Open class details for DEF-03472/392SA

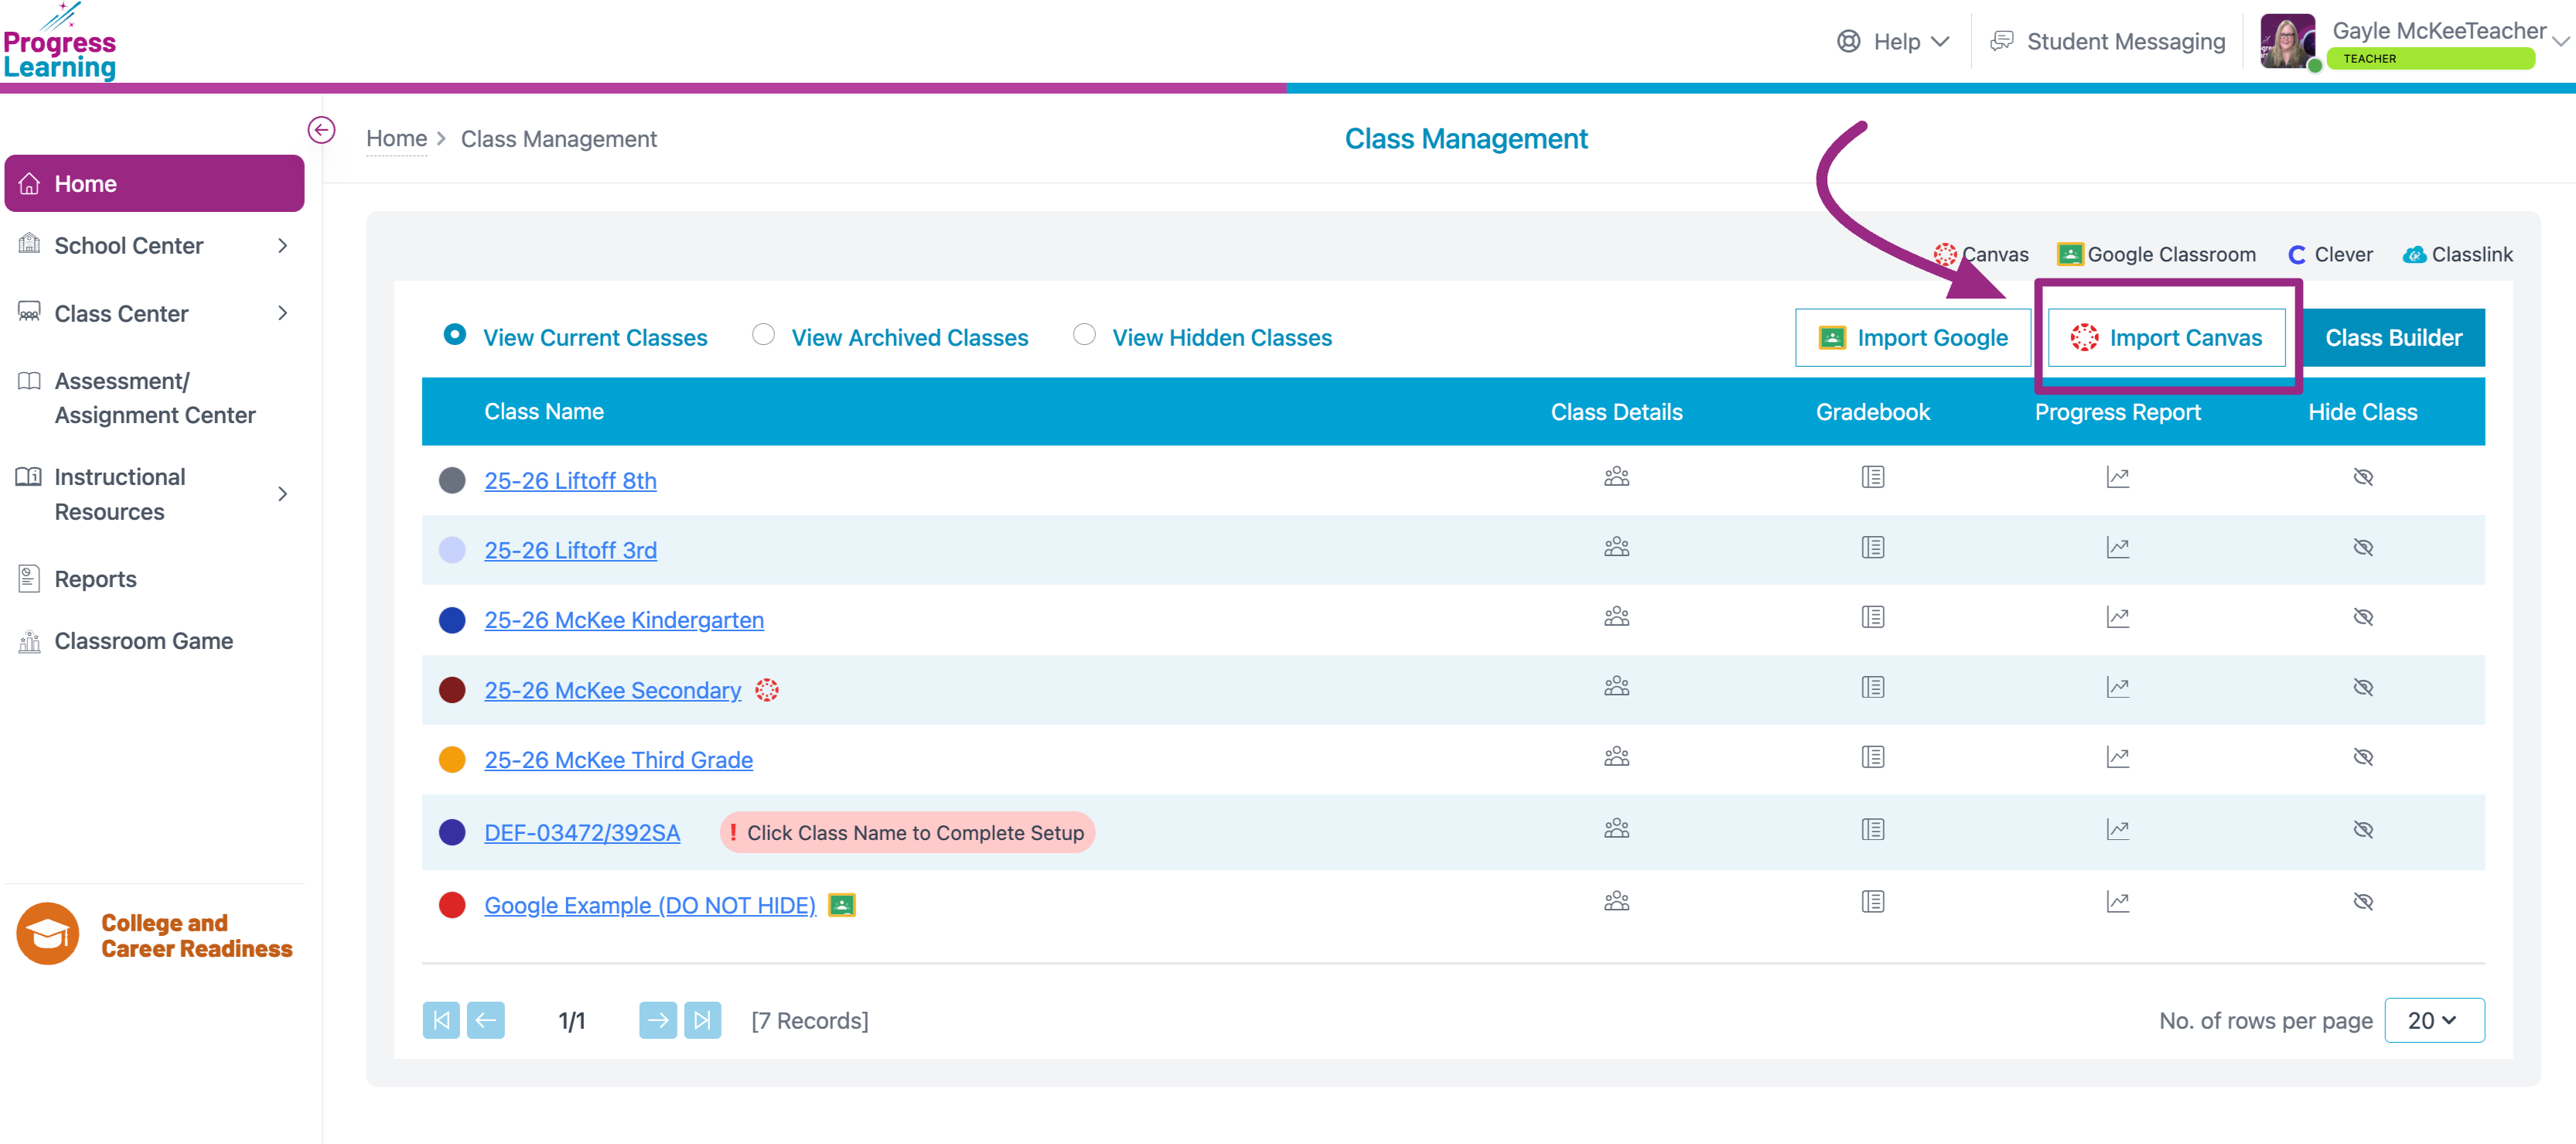click(x=1616, y=829)
